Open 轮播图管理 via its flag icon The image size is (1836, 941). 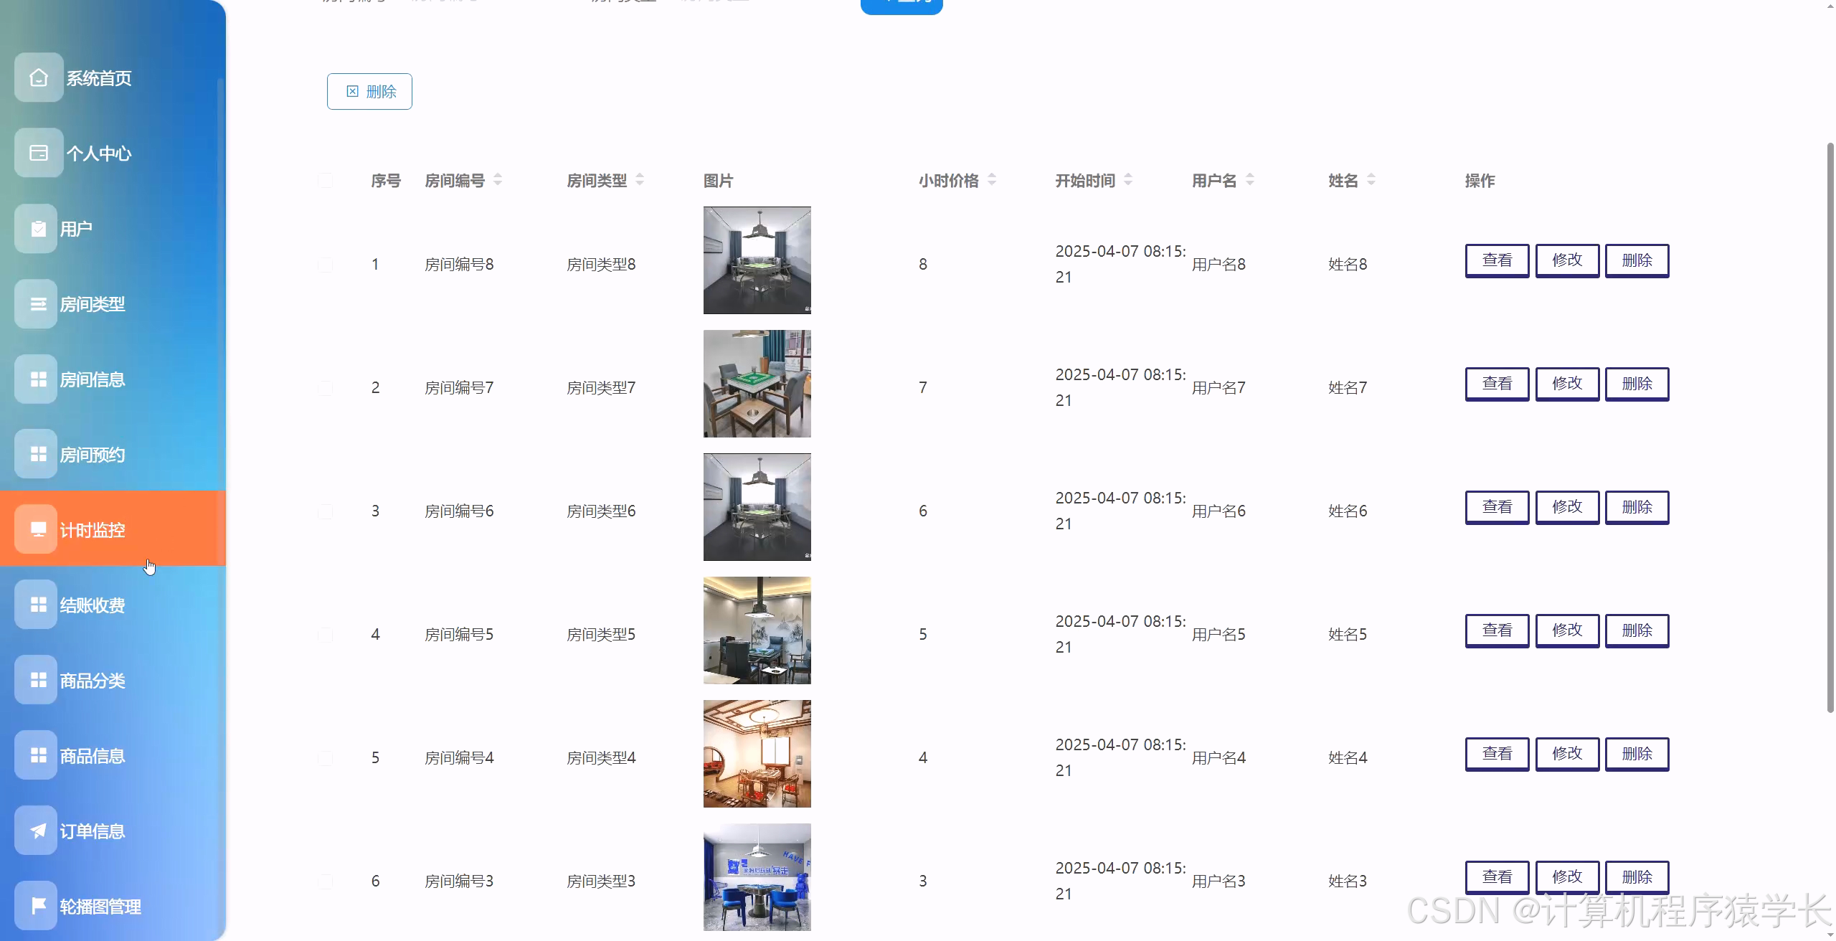click(x=37, y=905)
